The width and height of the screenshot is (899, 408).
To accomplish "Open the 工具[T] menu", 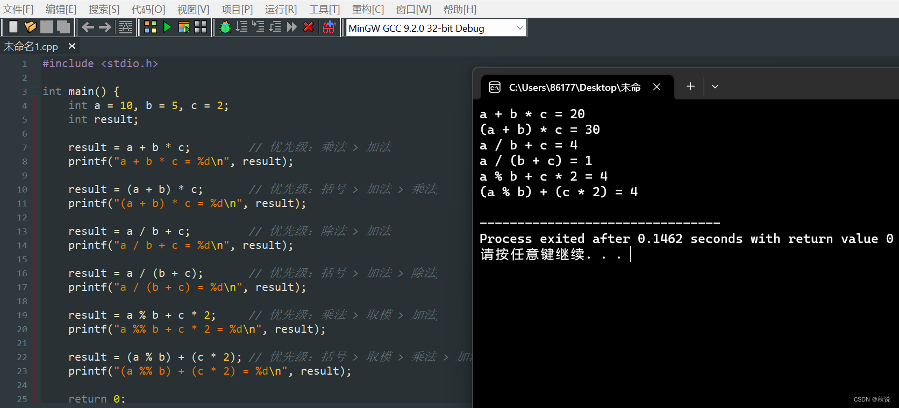I will tap(324, 9).
